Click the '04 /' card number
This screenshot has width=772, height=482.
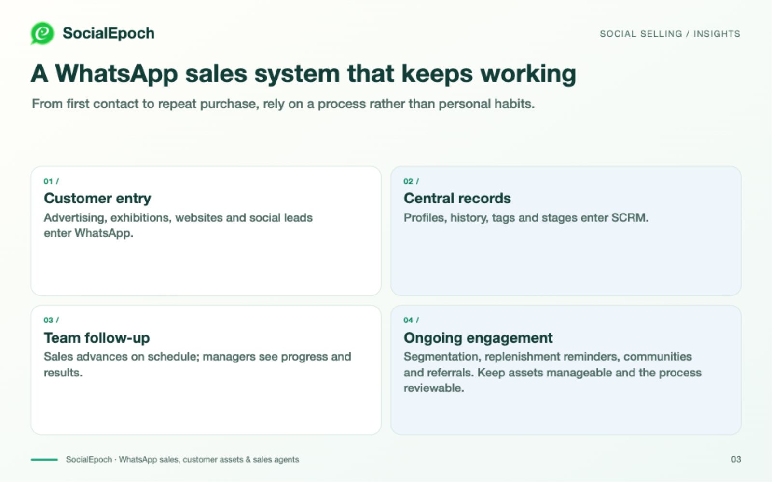(x=411, y=320)
